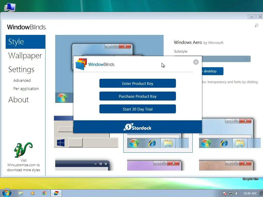The height and width of the screenshot is (197, 263).
Task: Open the Style section
Action: [x=25, y=42]
